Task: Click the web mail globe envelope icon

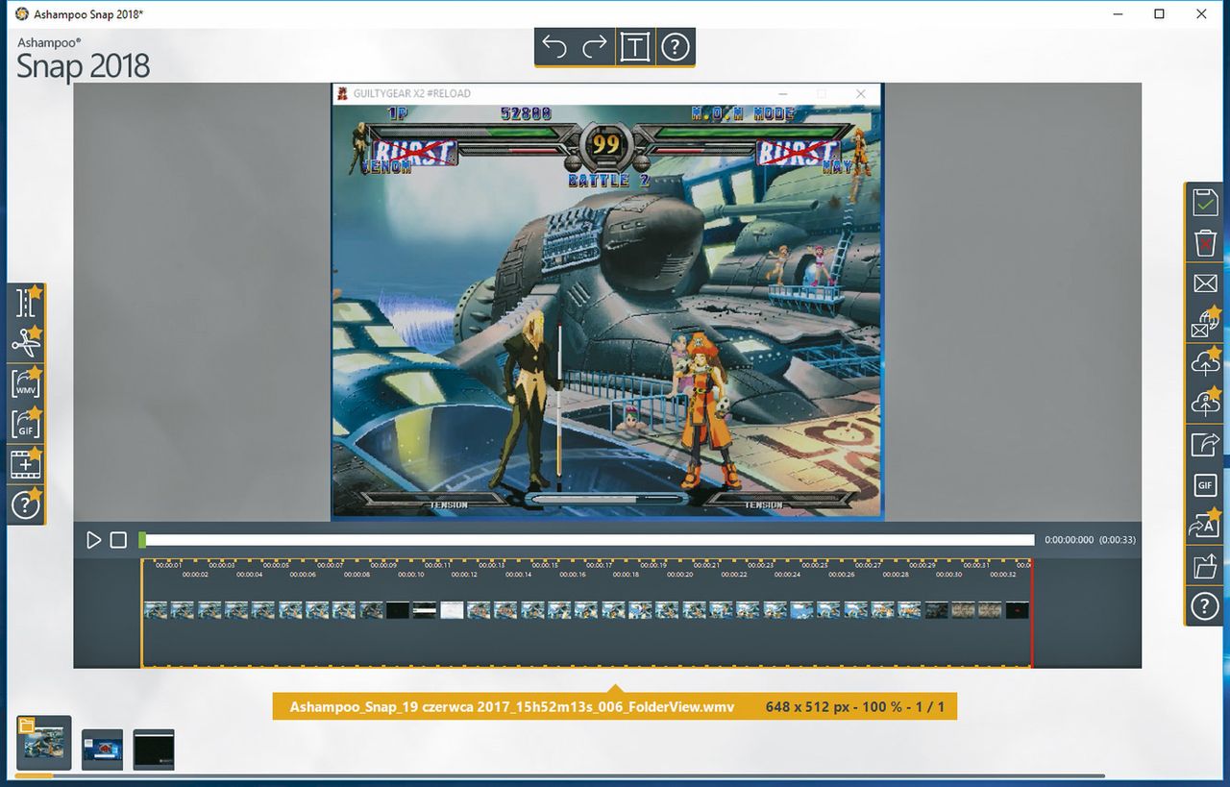Action: (x=1205, y=323)
